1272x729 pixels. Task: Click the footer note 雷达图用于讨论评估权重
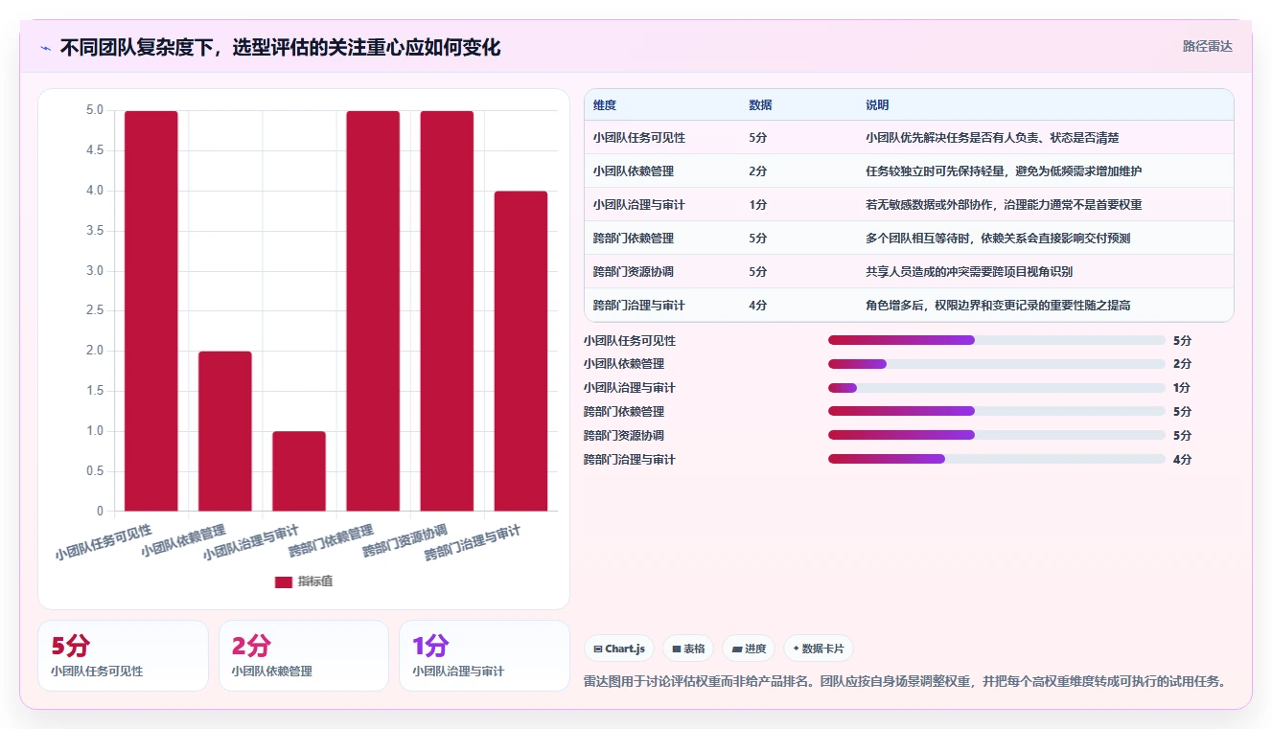point(904,682)
